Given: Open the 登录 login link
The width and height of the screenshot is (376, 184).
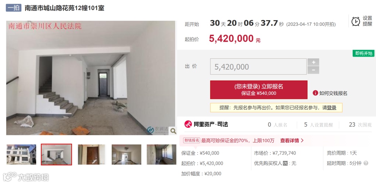Looking at the screenshot, I should (332, 108).
